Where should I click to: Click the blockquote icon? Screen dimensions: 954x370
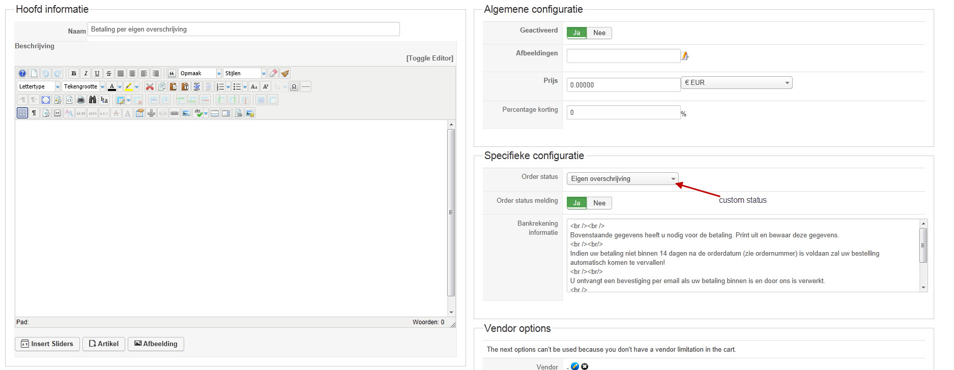tap(172, 73)
